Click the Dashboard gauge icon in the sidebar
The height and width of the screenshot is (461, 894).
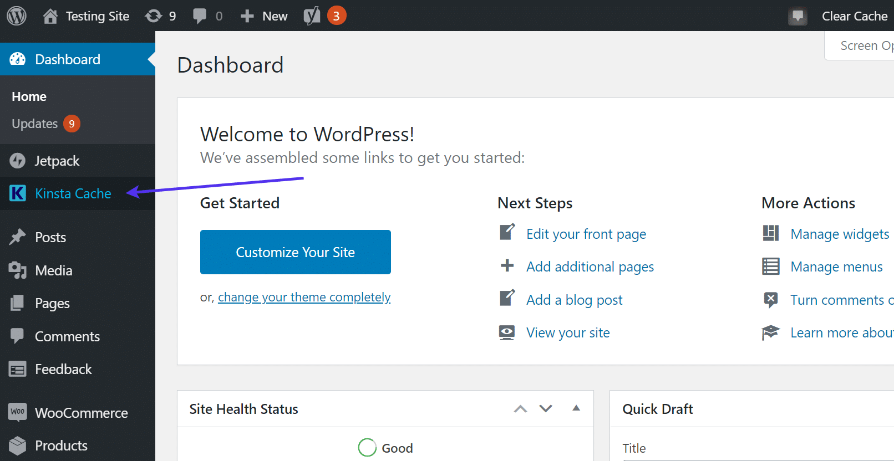tap(18, 59)
